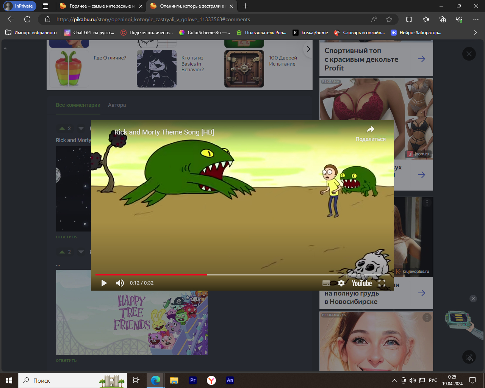Show hidden system tray icons
The width and height of the screenshot is (485, 388).
[394, 380]
